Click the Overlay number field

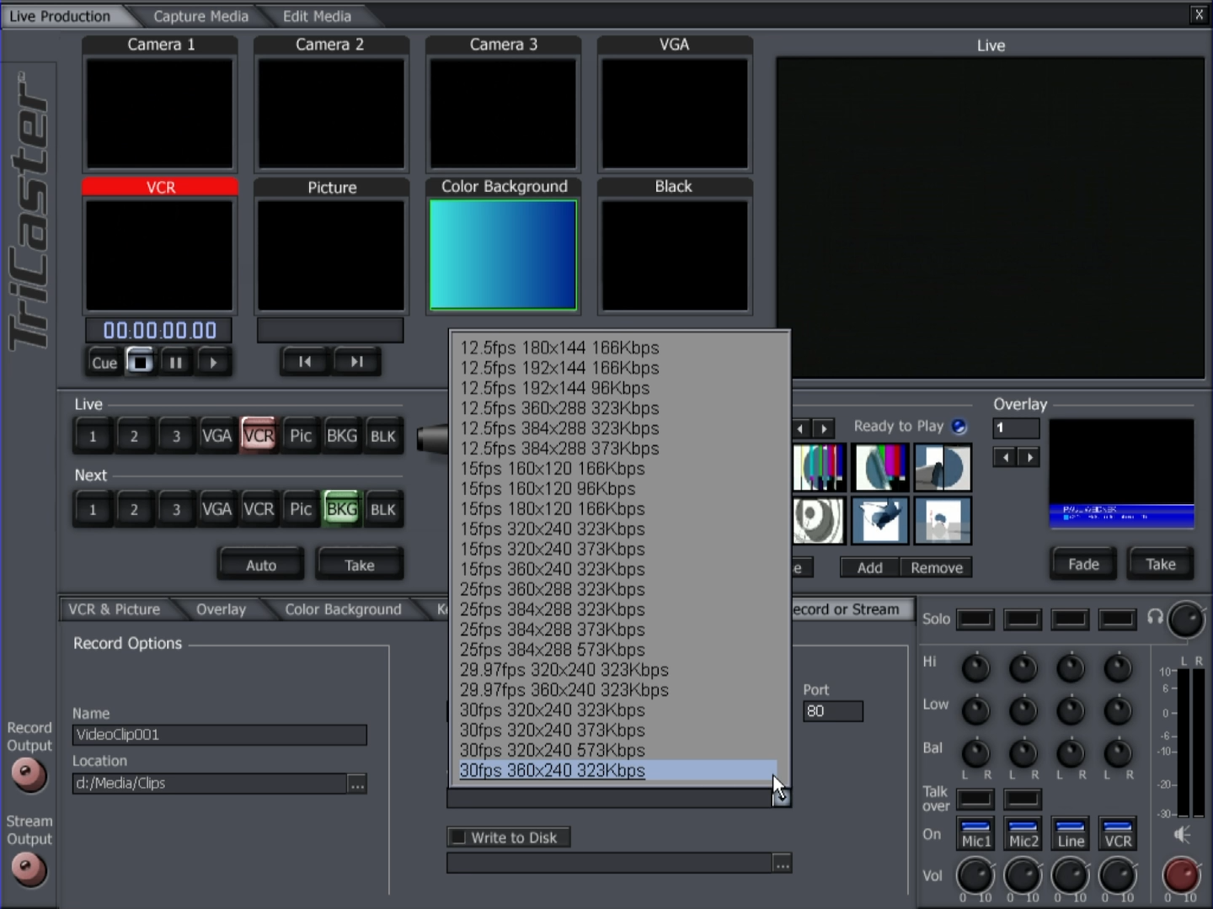(1016, 428)
